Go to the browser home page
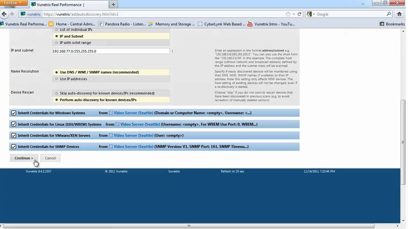The height and width of the screenshot is (229, 408). [399, 14]
